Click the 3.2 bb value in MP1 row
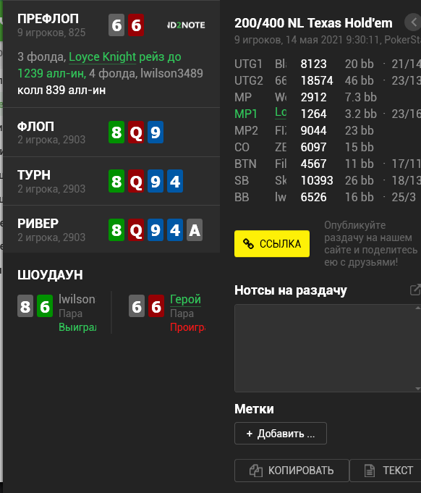421x493 pixels. (361, 114)
